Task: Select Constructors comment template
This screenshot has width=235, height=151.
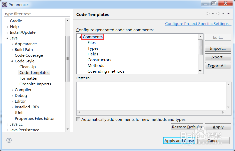Action: click(x=99, y=60)
